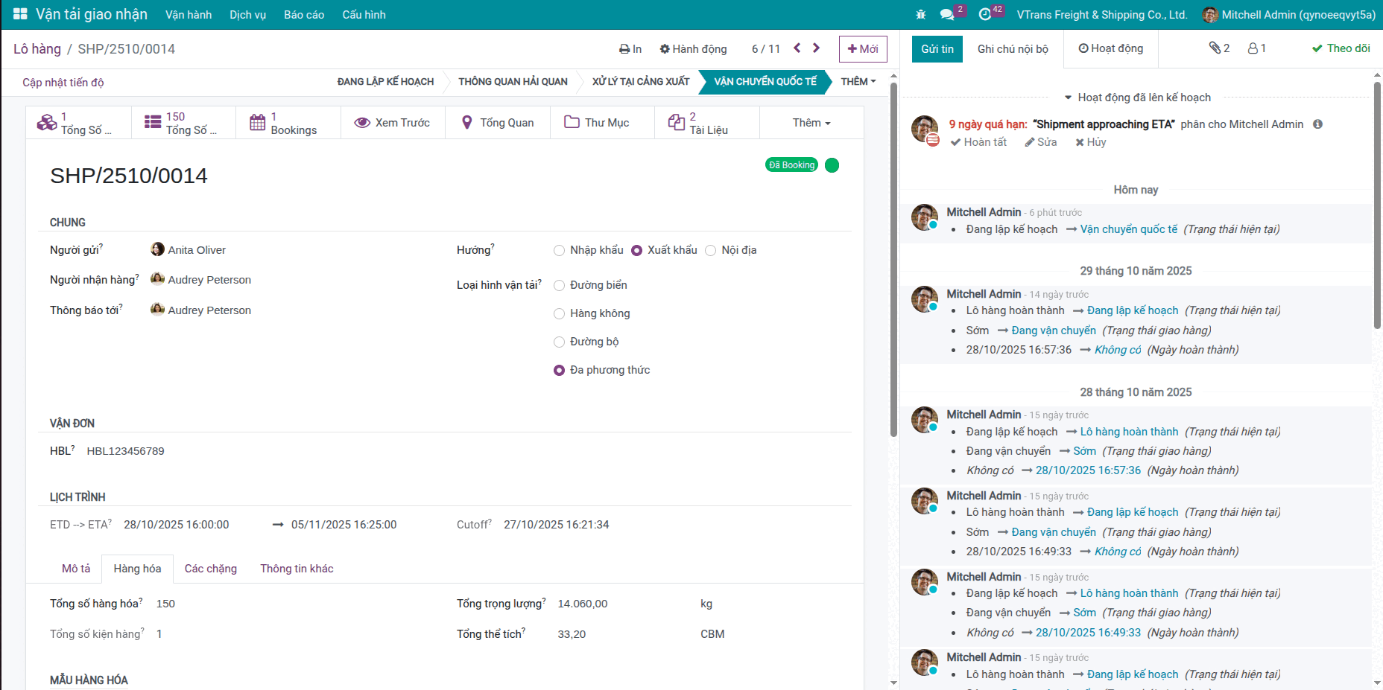This screenshot has width=1383, height=690.
Task: Click the Gửi tin button
Action: coord(937,49)
